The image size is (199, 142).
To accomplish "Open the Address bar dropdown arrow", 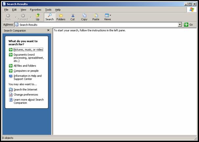I will [180, 25].
